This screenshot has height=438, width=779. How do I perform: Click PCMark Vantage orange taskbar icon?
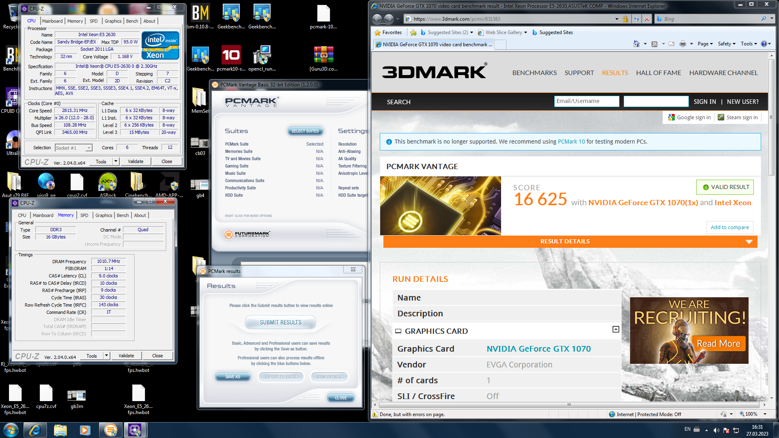pos(110,430)
